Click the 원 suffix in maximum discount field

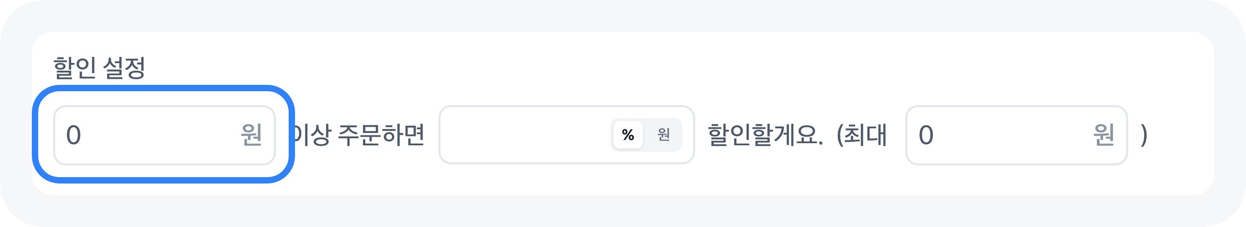(x=1103, y=135)
